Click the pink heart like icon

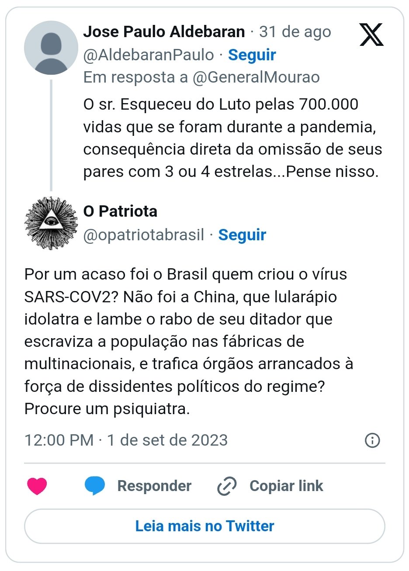click(x=37, y=486)
